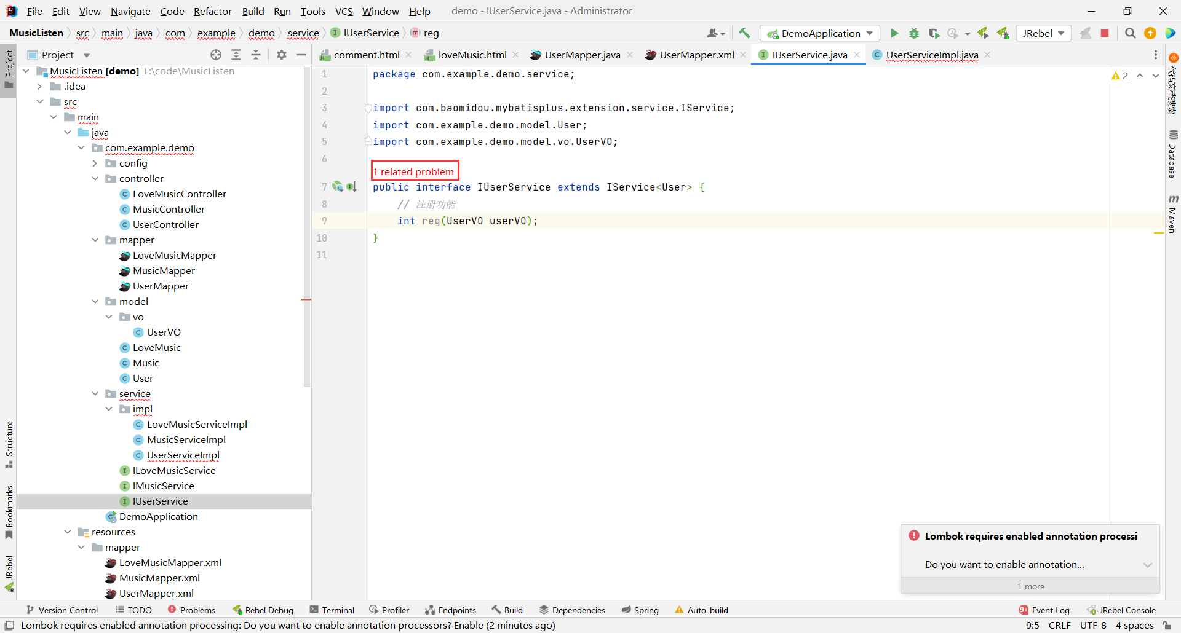Run DemoApplication with the green play icon
Image resolution: width=1181 pixels, height=633 pixels.
point(894,33)
